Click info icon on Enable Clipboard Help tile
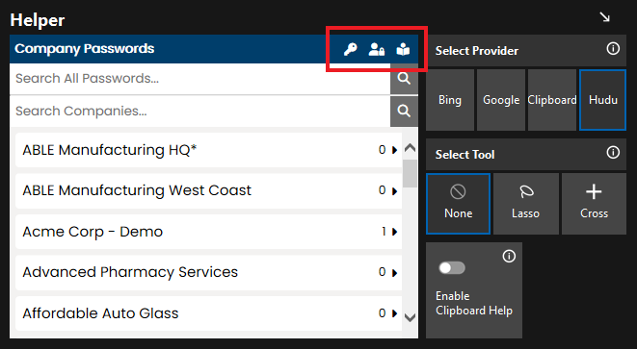 point(509,256)
